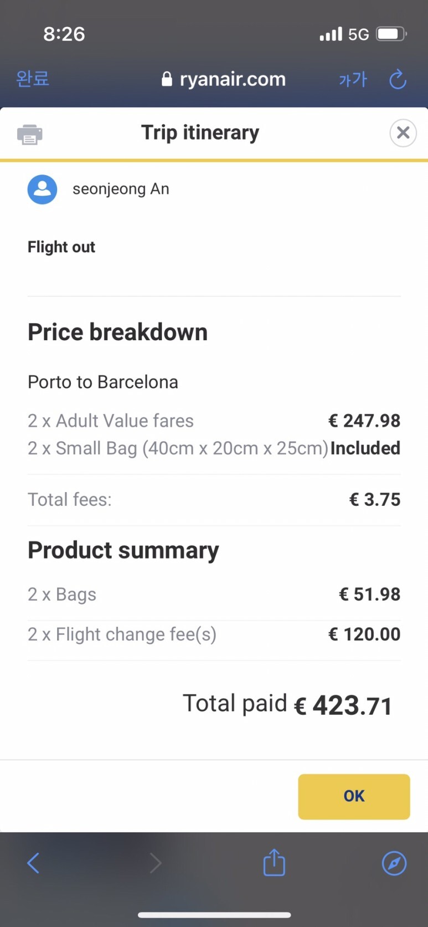Tap the Flight change fee(s) row

click(214, 634)
